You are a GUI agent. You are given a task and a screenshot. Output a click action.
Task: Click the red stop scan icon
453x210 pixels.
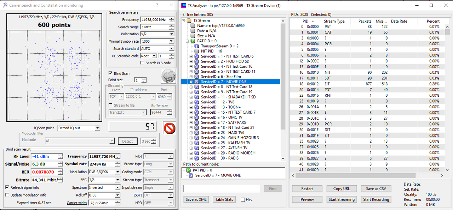click(170, 128)
